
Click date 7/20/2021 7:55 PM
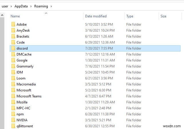[99, 48]
